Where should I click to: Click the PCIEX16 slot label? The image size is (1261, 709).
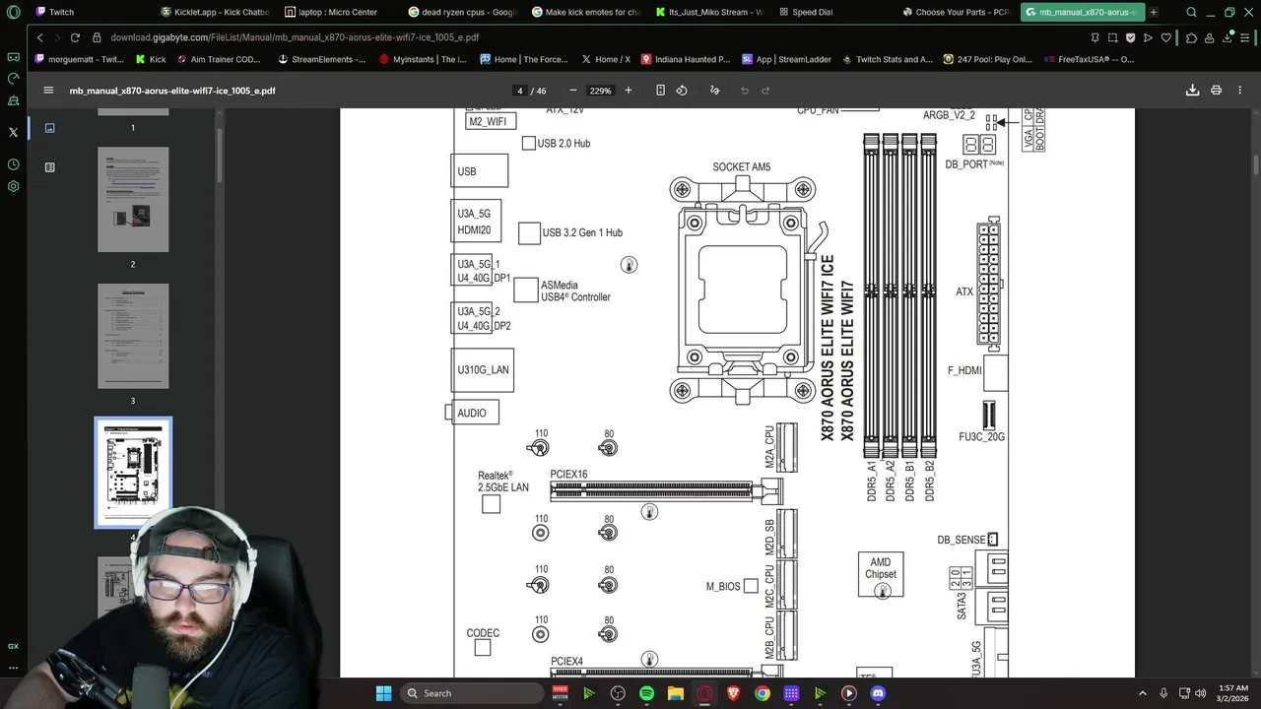click(x=568, y=475)
